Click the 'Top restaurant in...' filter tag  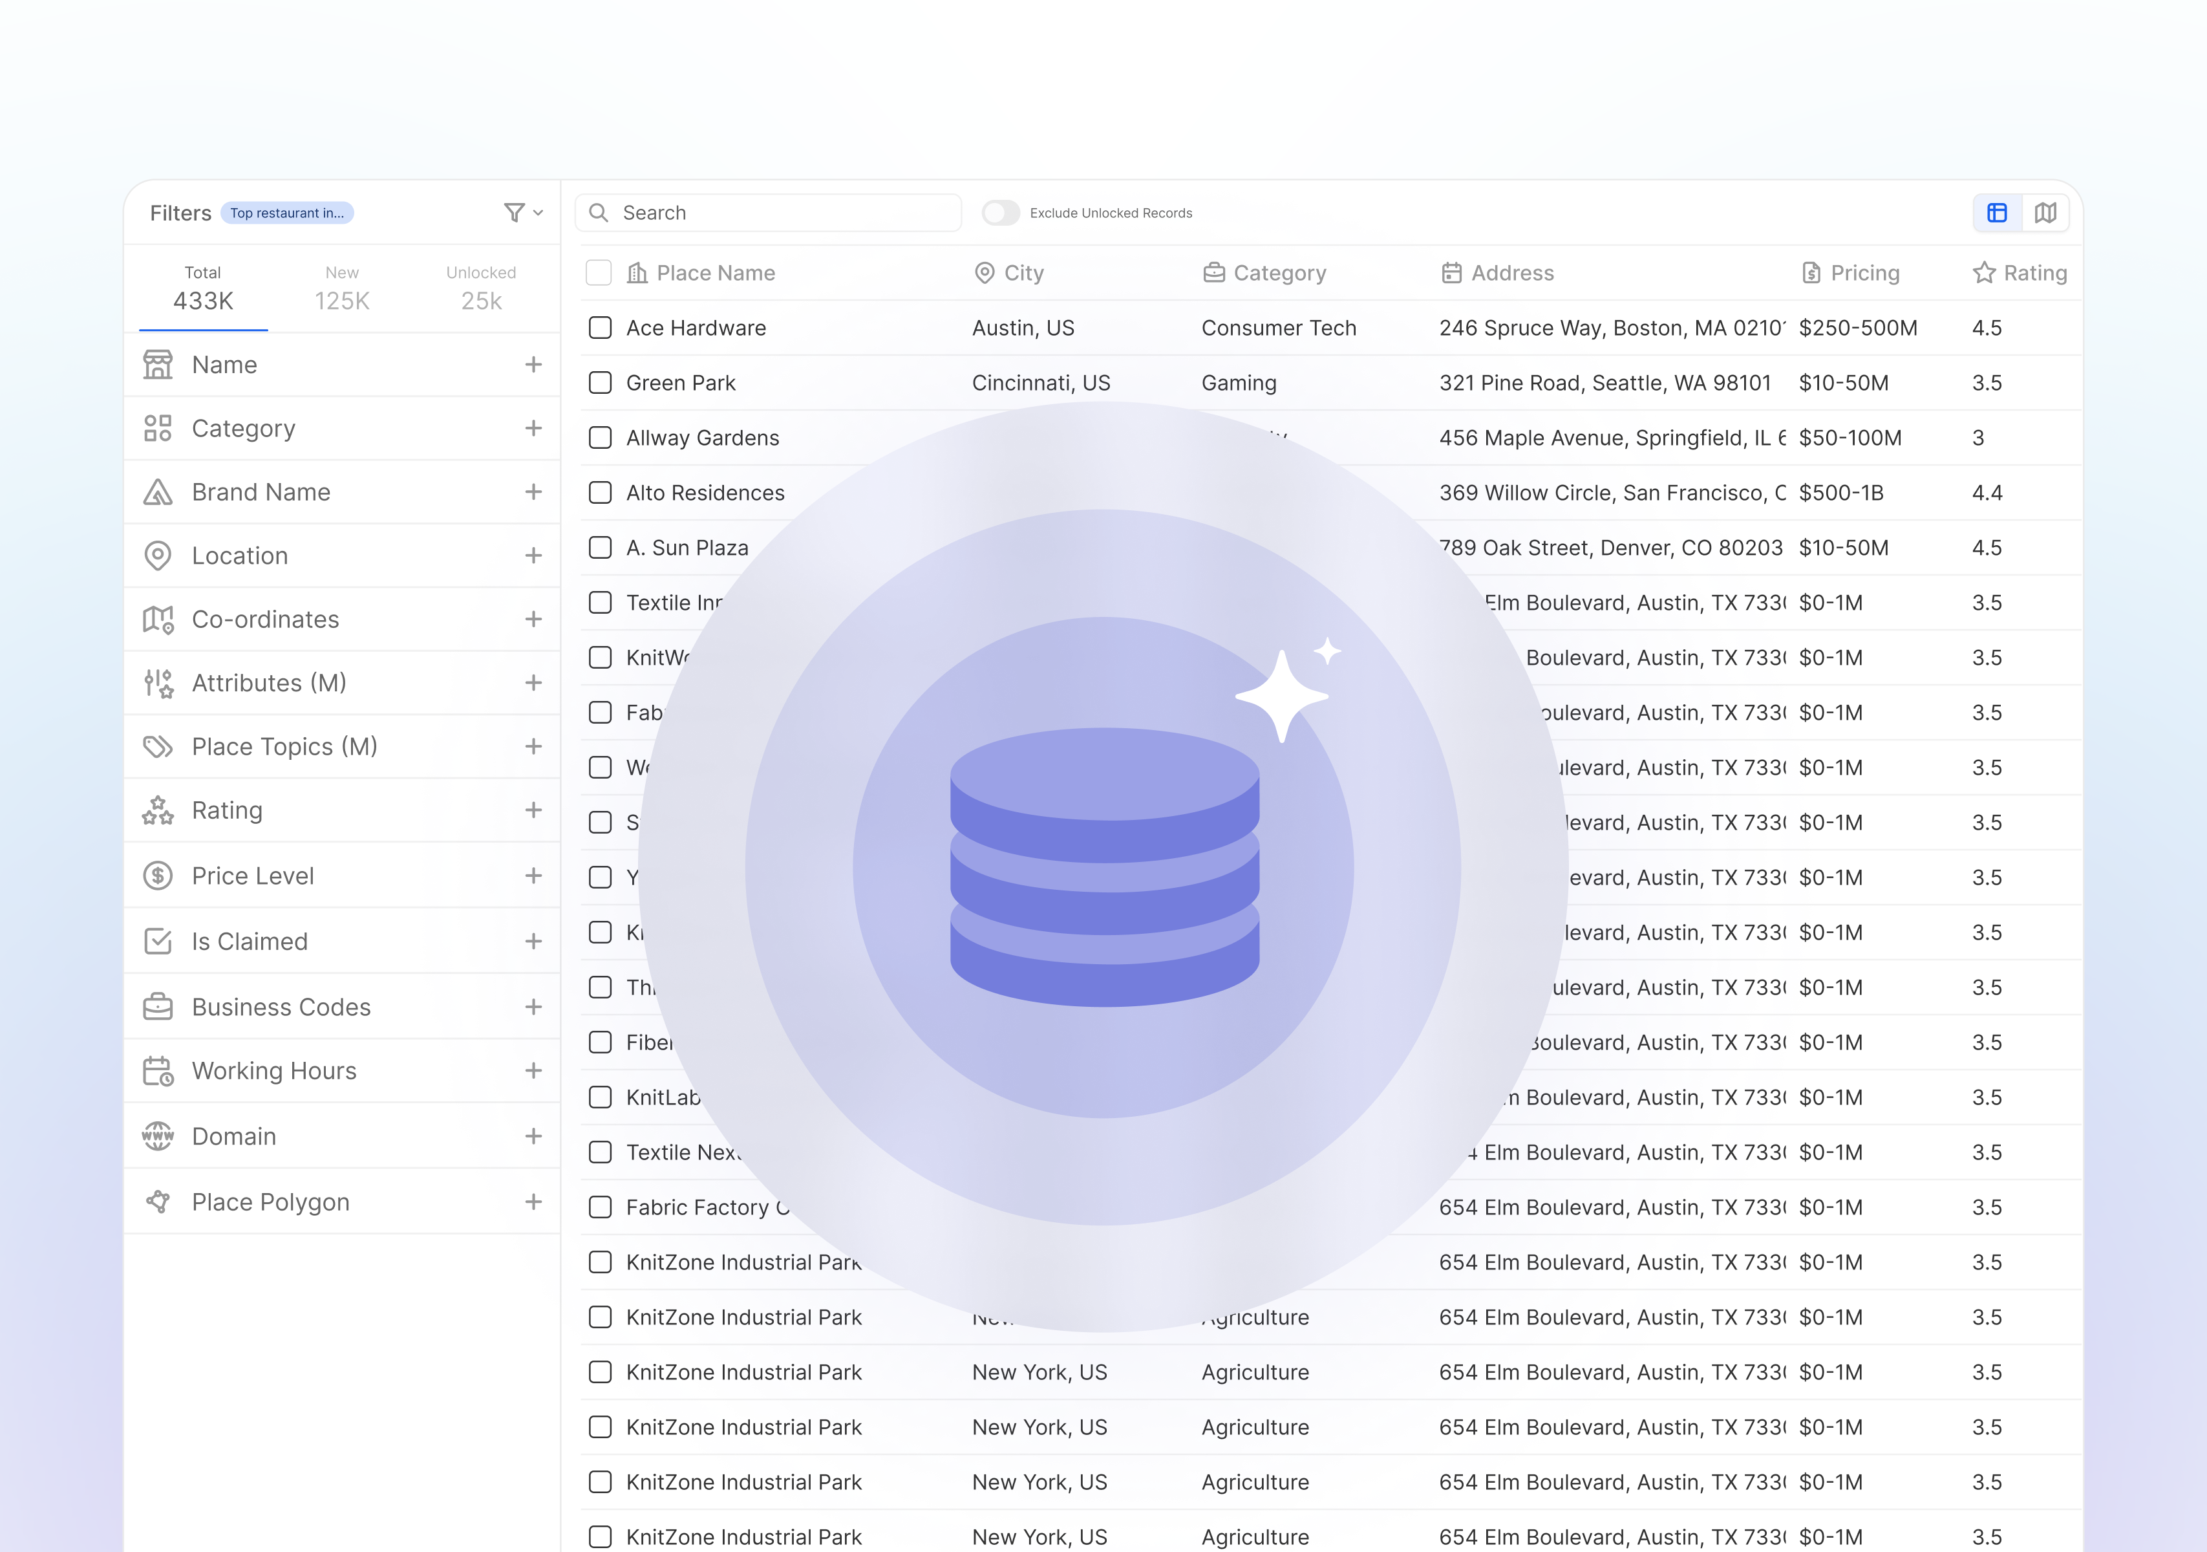point(288,213)
